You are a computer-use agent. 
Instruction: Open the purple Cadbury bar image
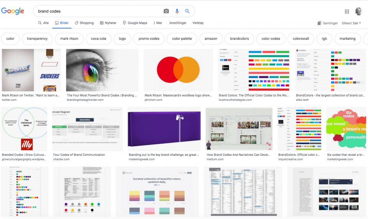click(x=164, y=129)
